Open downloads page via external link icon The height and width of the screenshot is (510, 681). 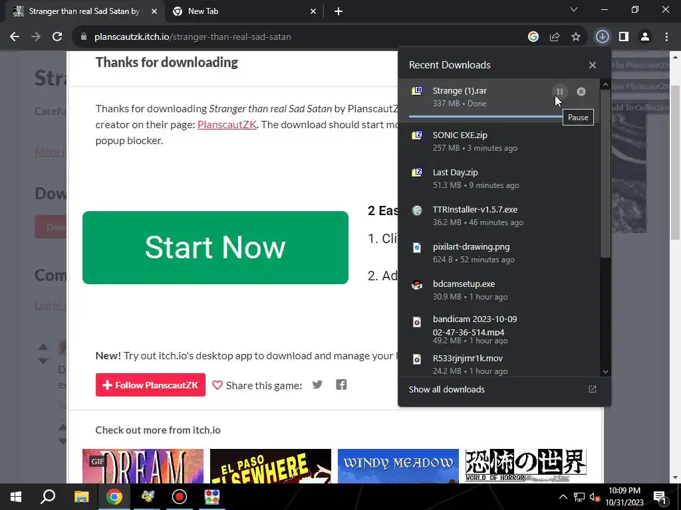pos(593,389)
